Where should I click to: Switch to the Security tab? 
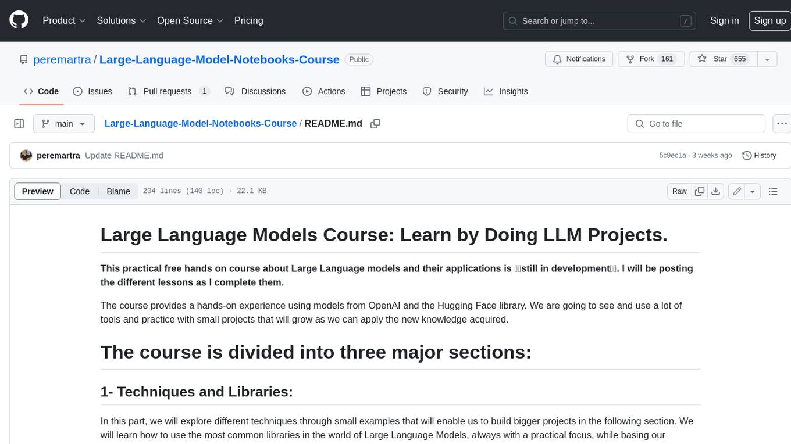445,91
